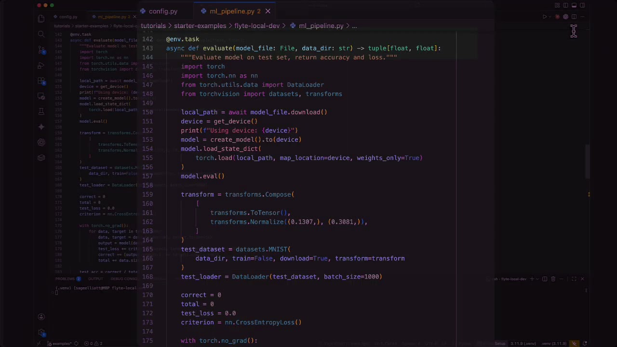Select the Run and Debug icon
The image size is (617, 347).
41,64
